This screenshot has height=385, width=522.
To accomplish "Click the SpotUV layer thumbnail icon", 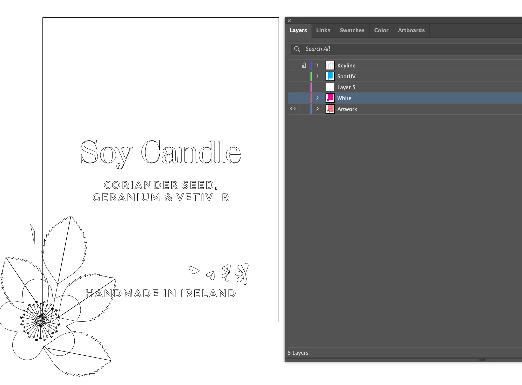I will 330,76.
